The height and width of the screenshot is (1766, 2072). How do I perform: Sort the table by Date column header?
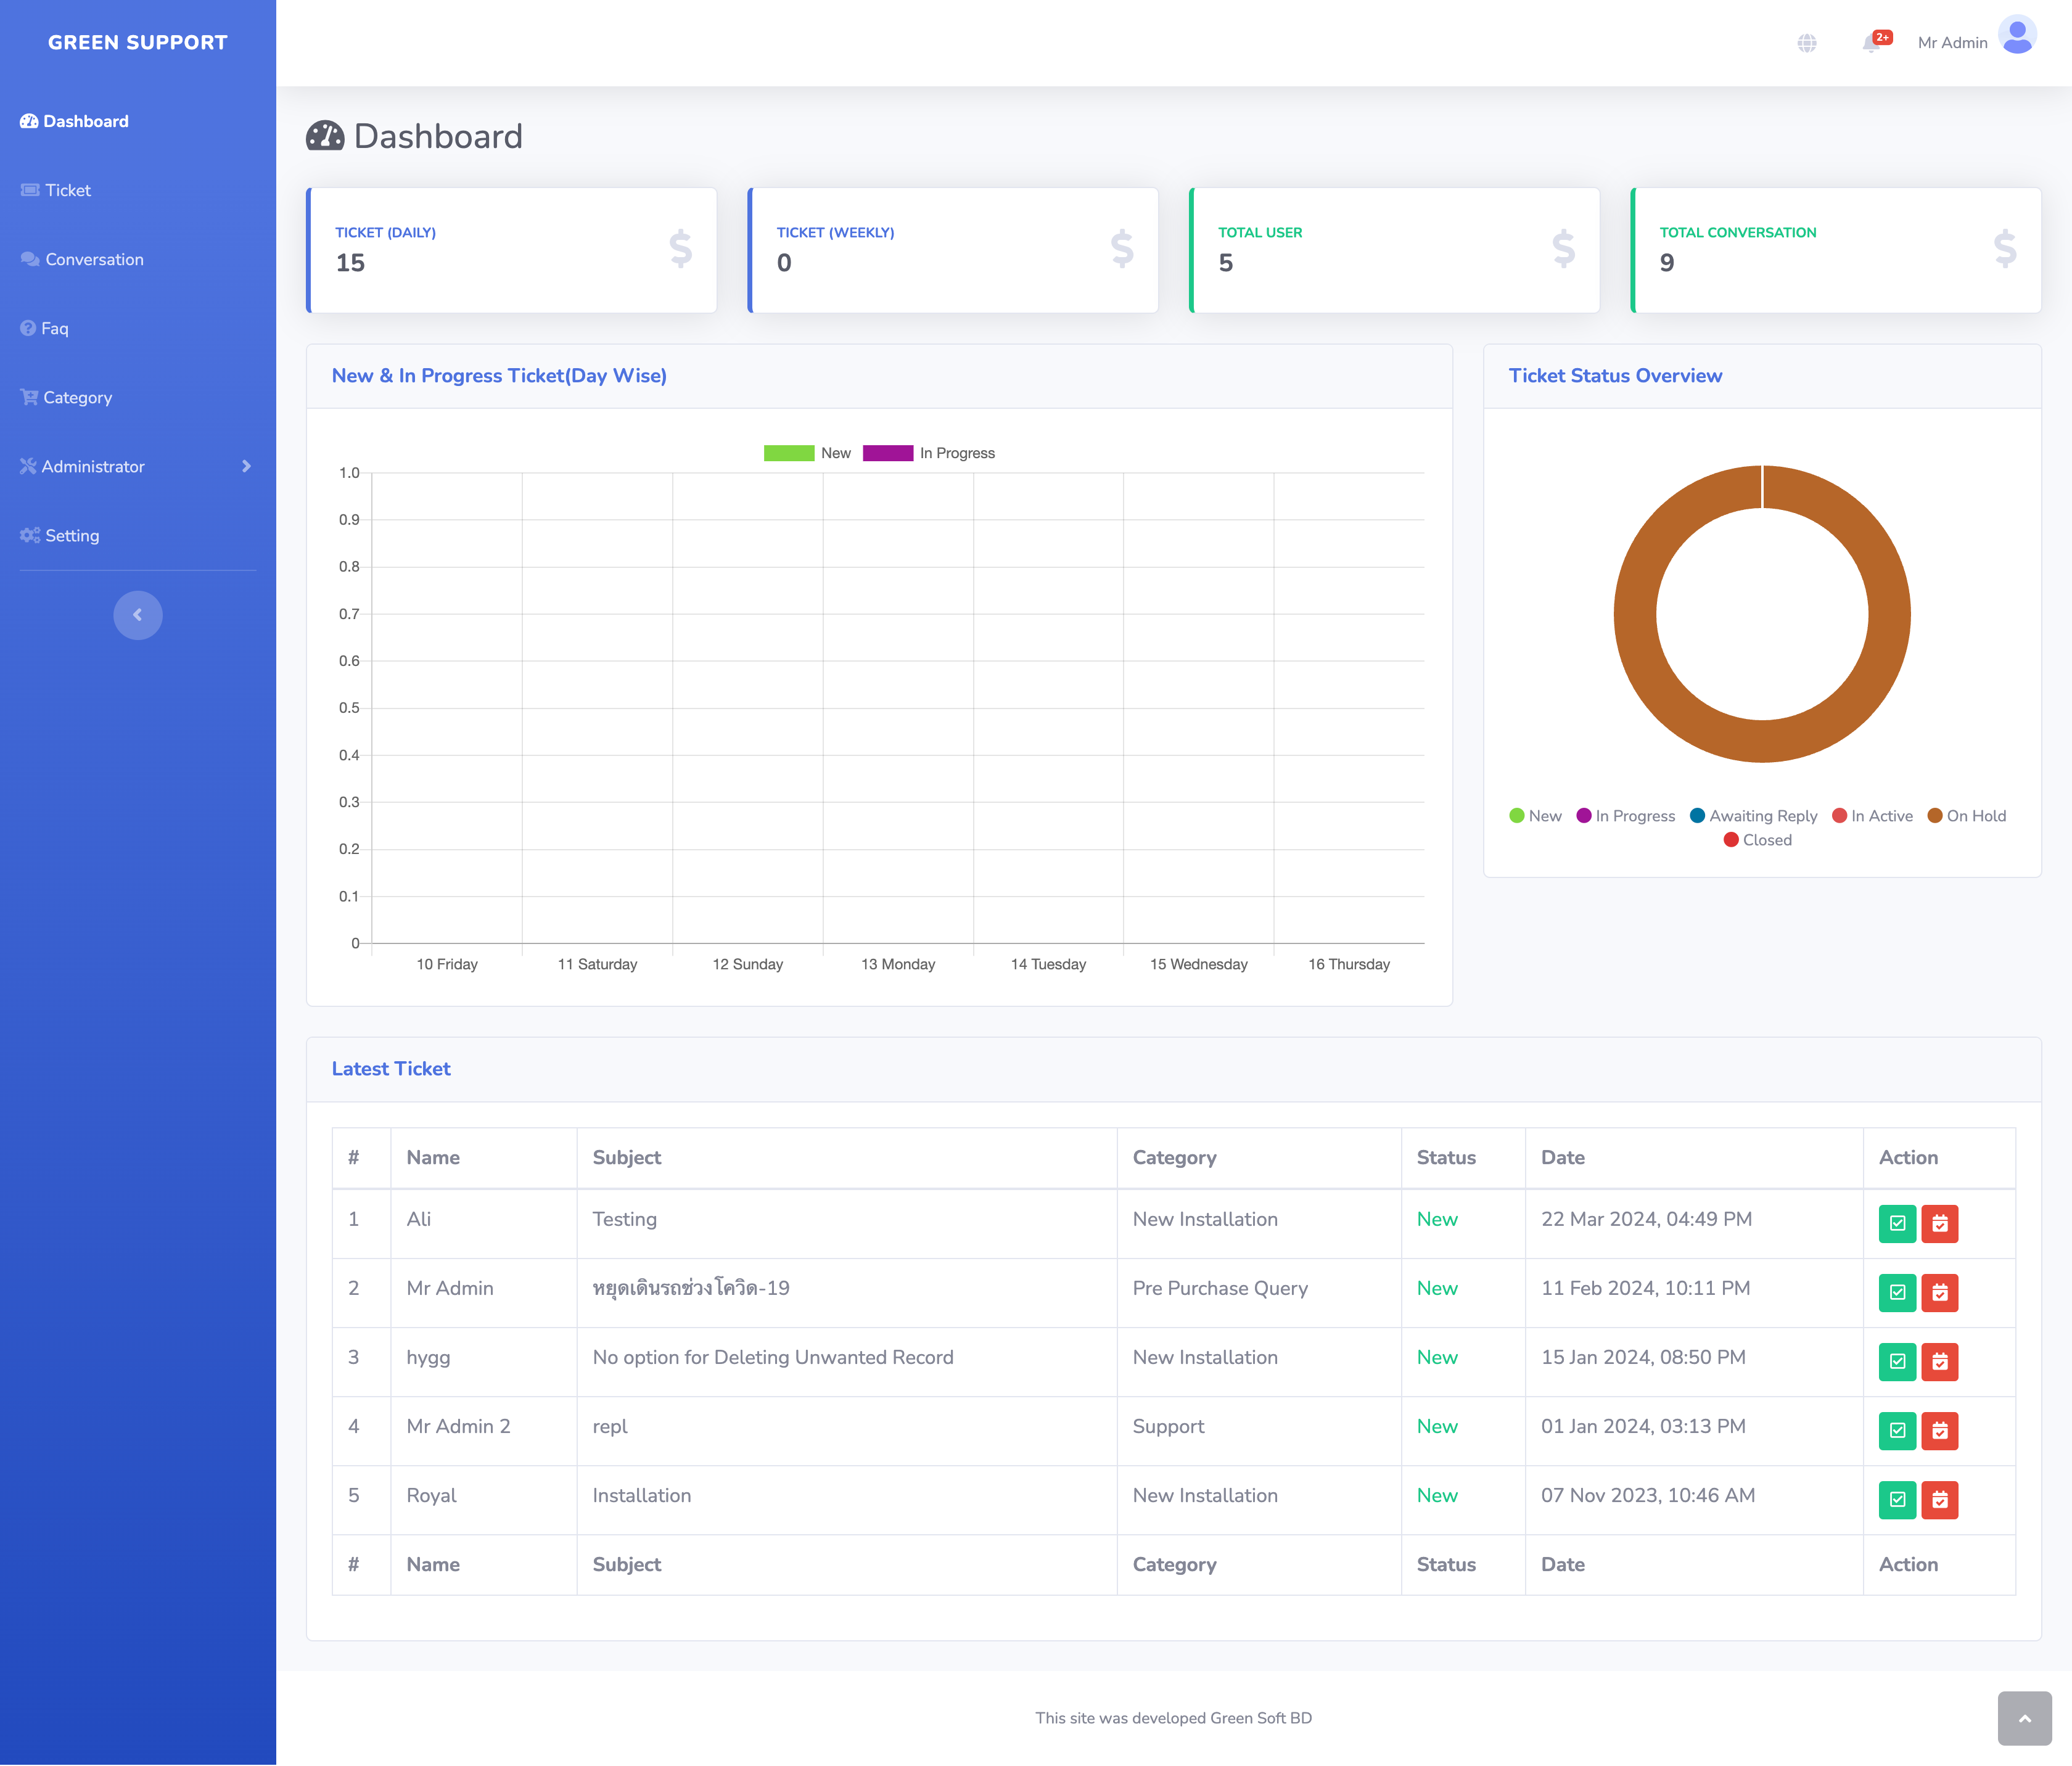coord(1563,1157)
